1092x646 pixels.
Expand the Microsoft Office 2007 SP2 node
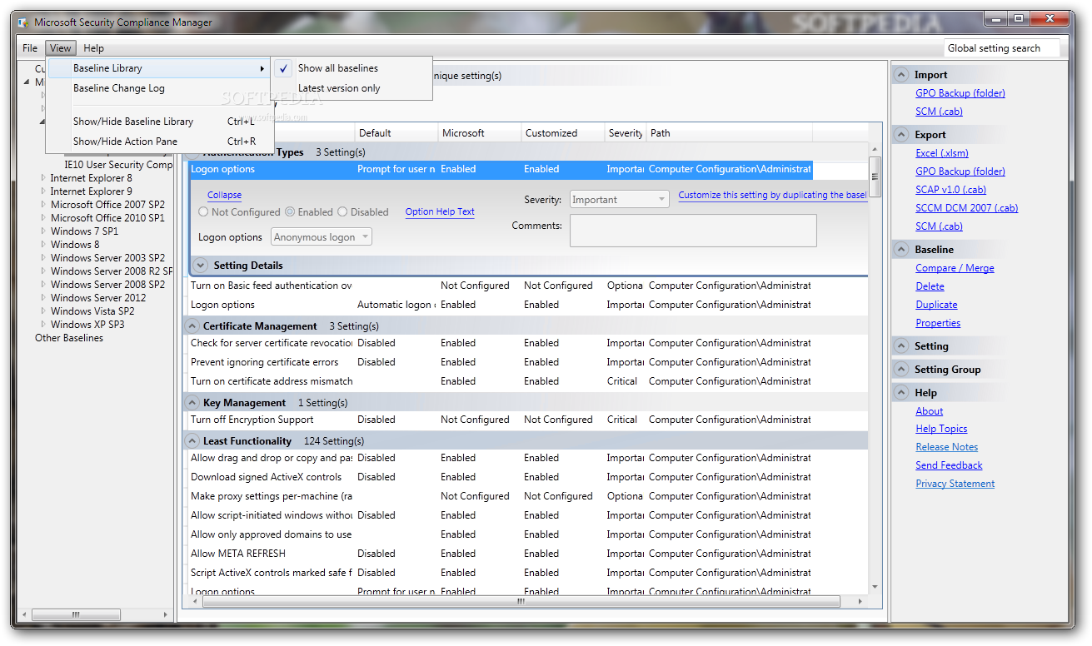tap(44, 205)
